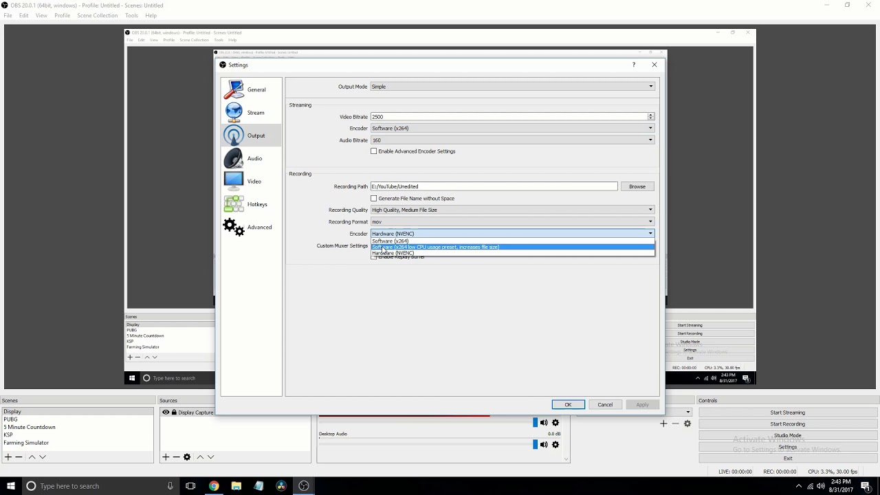The image size is (880, 495).
Task: Move the selected scene up
Action: 32,456
